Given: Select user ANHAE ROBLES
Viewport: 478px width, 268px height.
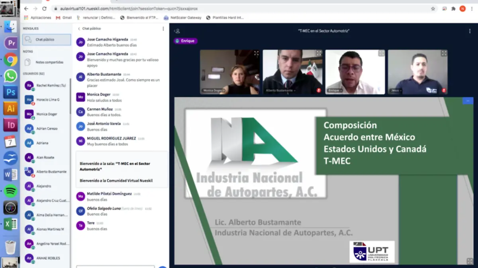Looking at the screenshot, I should [x=47, y=258].
